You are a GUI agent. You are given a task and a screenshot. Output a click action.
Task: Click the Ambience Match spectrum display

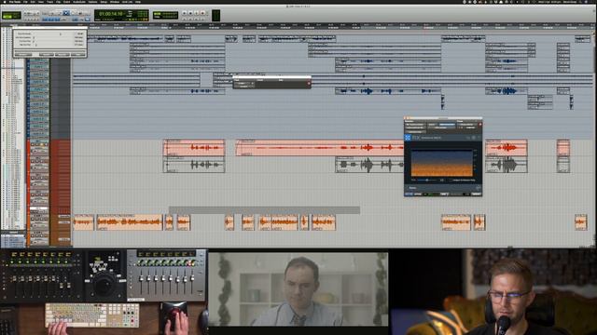pos(441,163)
